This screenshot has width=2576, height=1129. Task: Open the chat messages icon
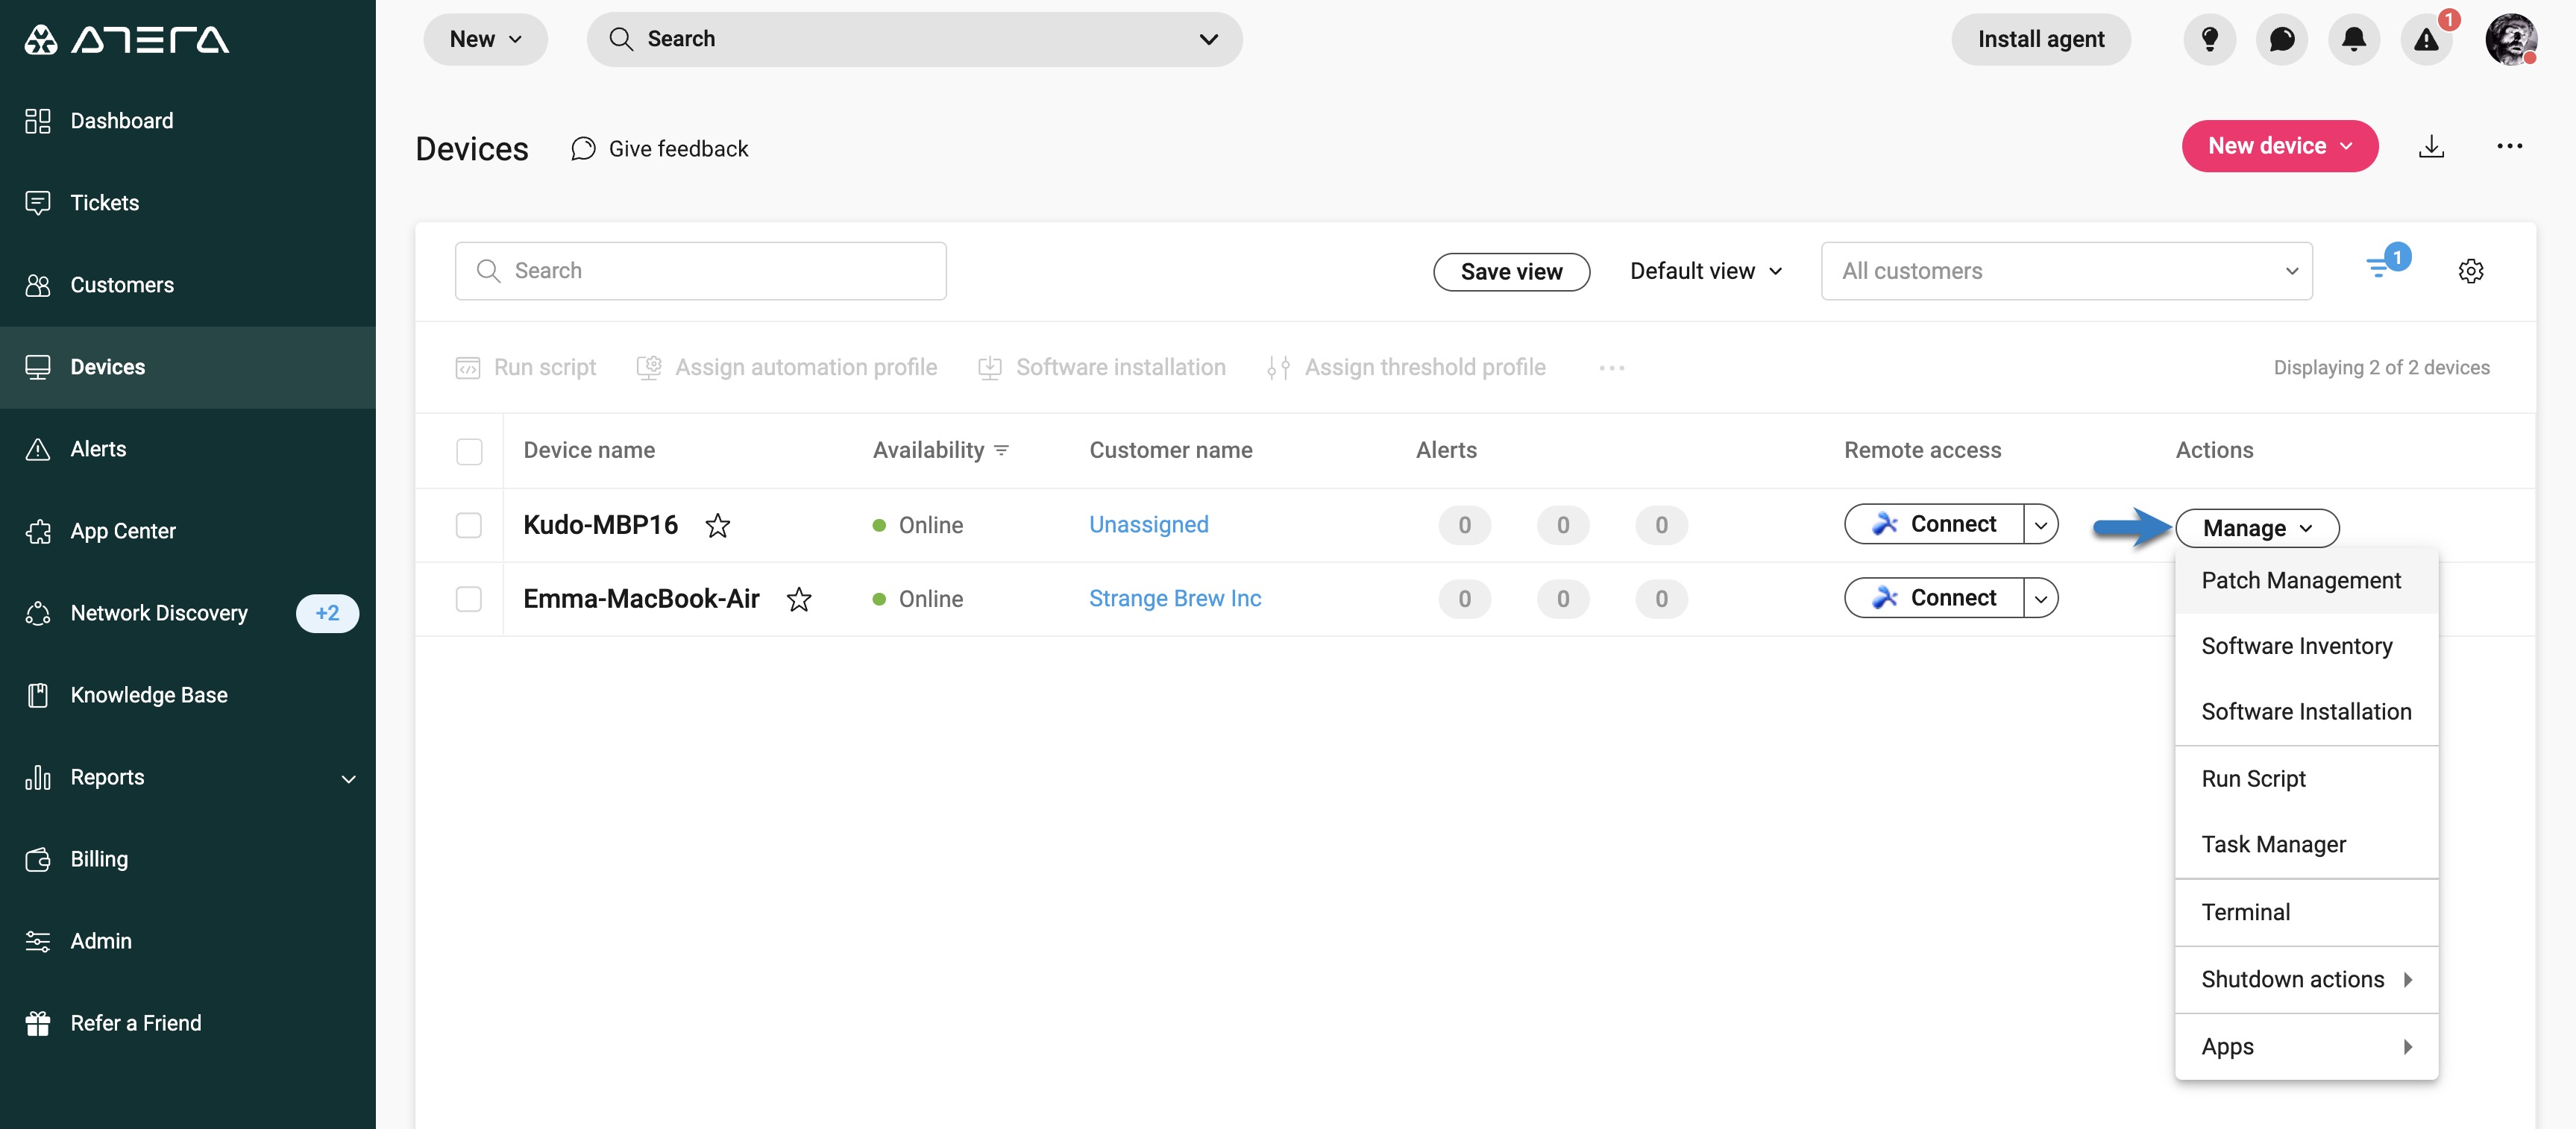(x=2282, y=39)
